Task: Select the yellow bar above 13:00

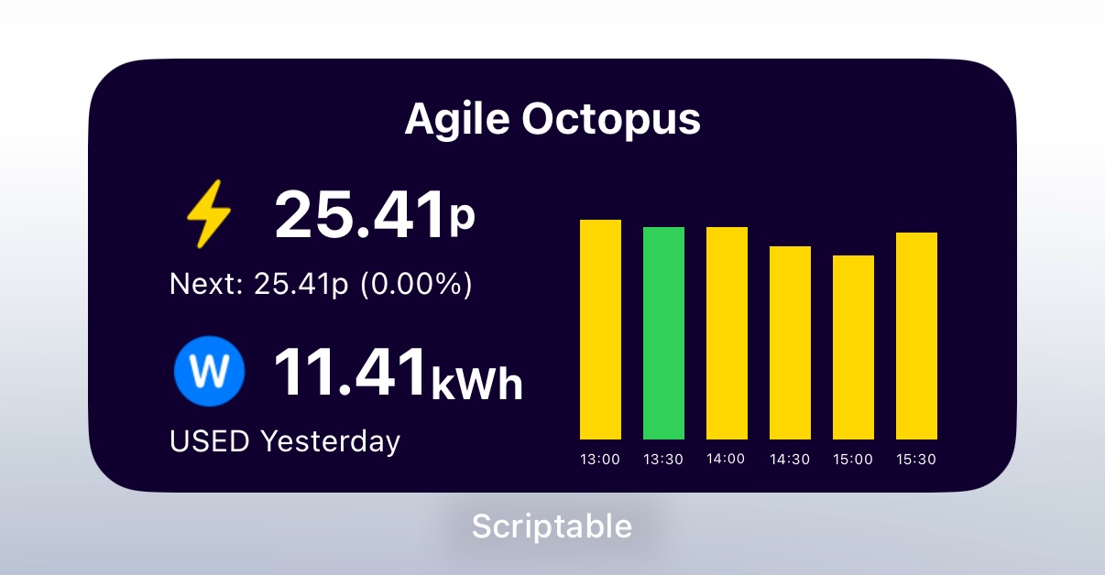Action: pyautogui.click(x=601, y=330)
